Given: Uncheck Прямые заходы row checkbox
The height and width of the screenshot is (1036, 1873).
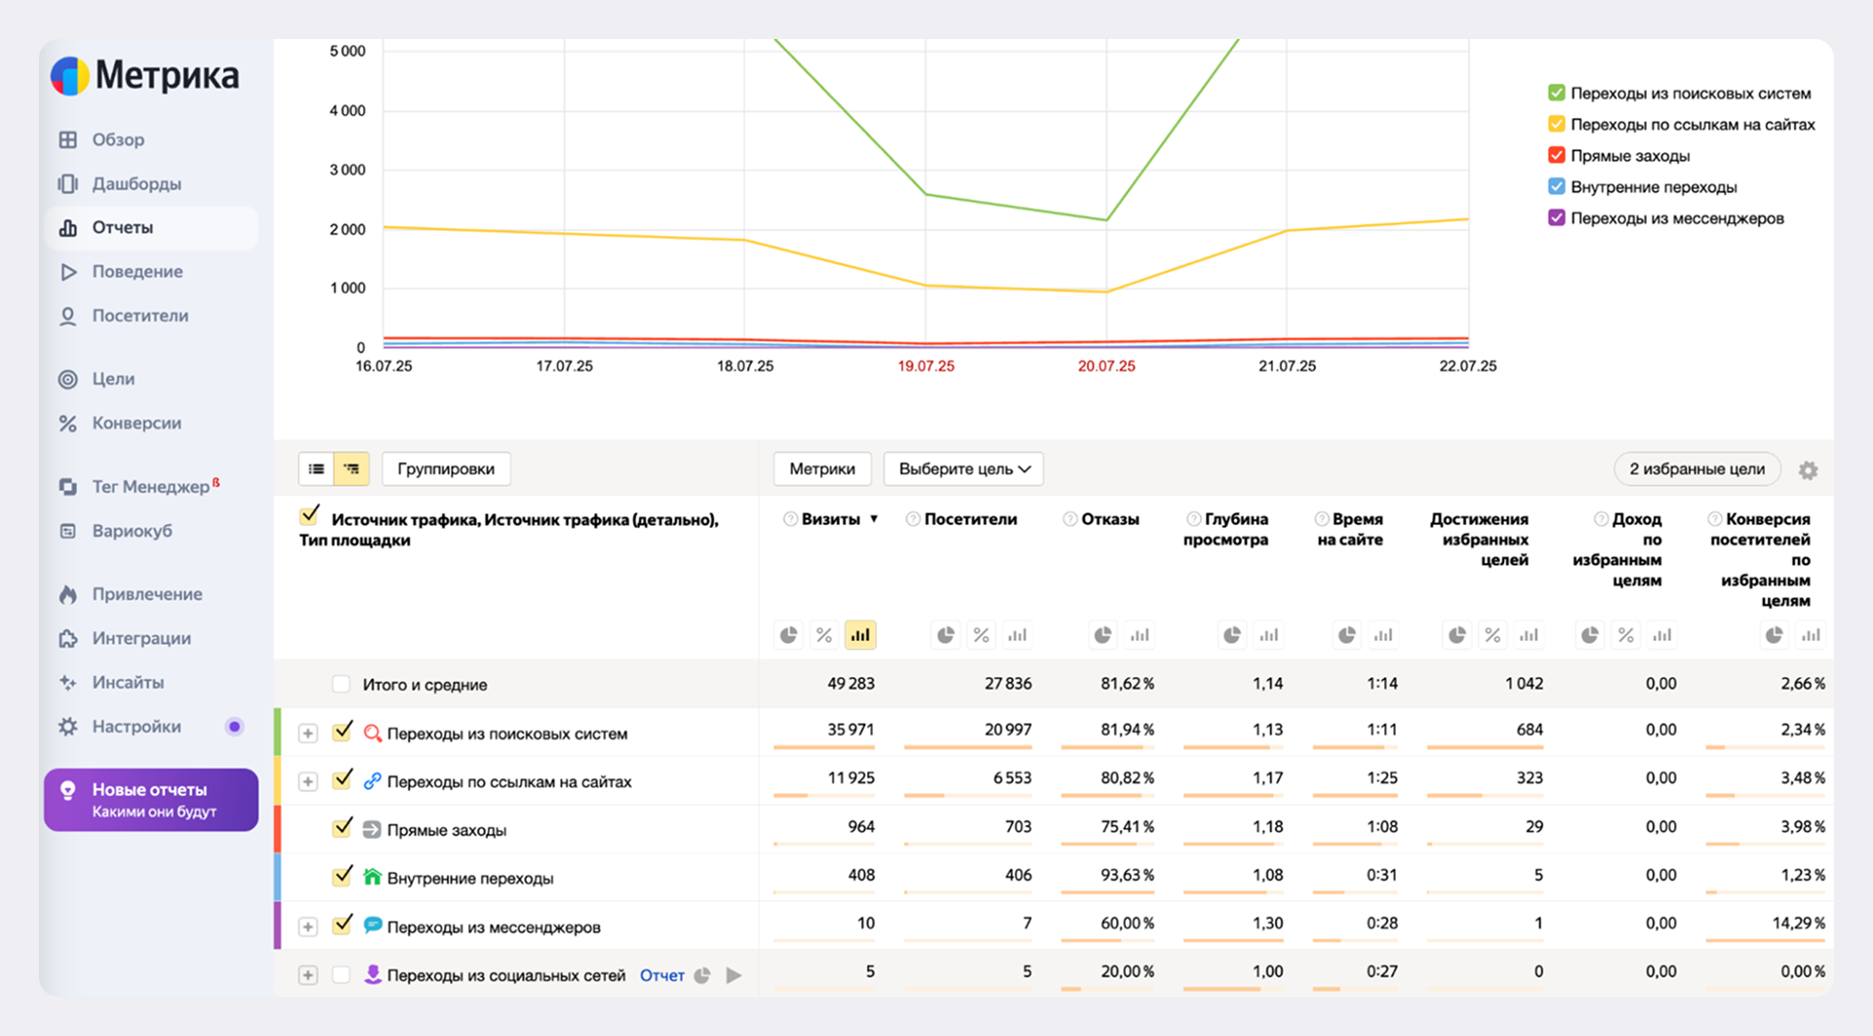Looking at the screenshot, I should (x=341, y=828).
